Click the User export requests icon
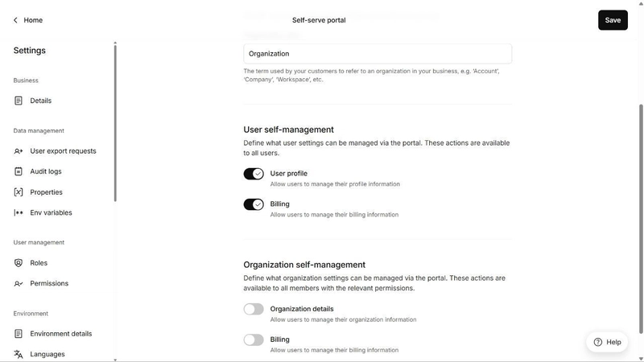The width and height of the screenshot is (644, 362). [x=19, y=151]
